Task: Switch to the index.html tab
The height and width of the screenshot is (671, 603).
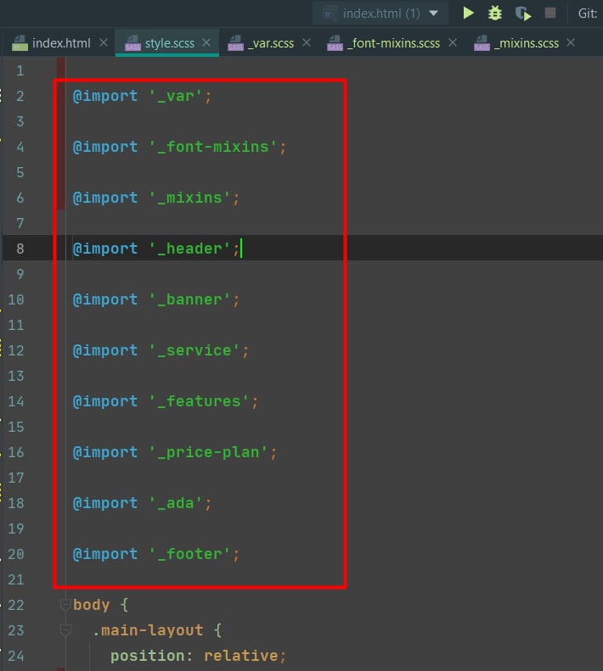Action: point(61,43)
